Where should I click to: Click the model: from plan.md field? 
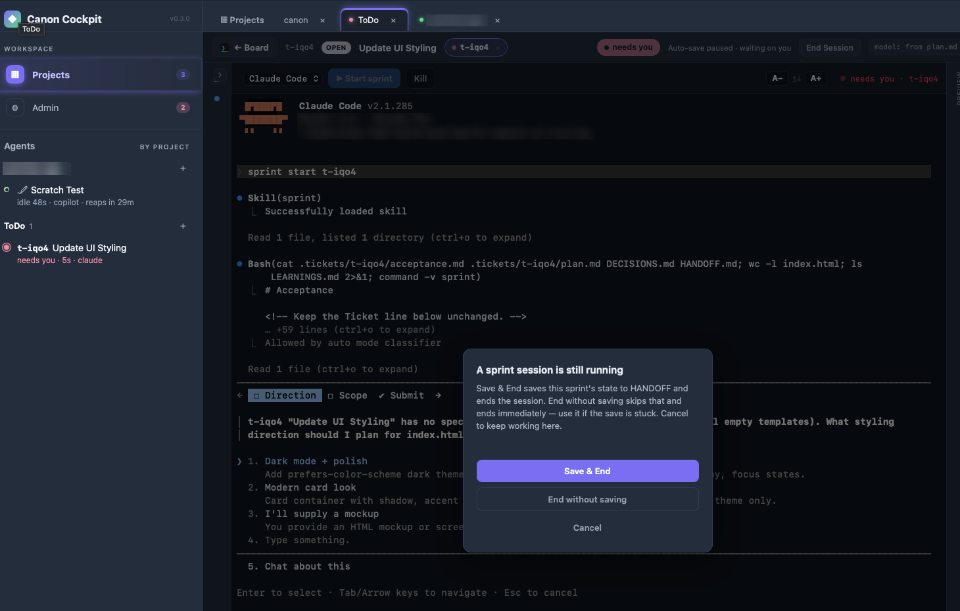click(915, 47)
